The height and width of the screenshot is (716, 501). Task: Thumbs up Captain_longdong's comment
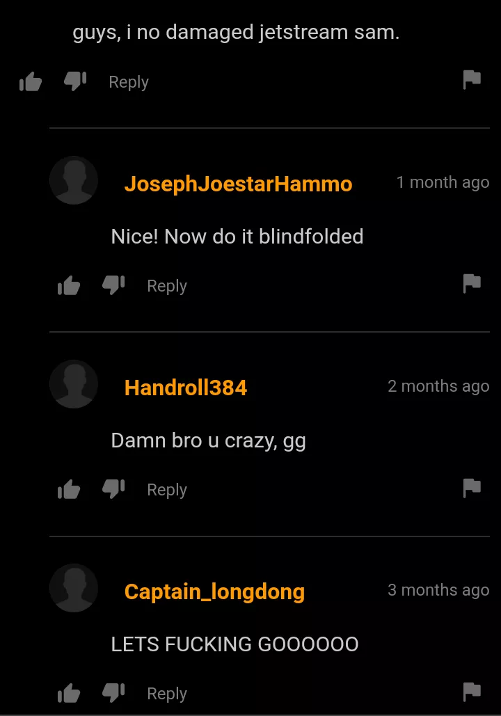pos(69,693)
